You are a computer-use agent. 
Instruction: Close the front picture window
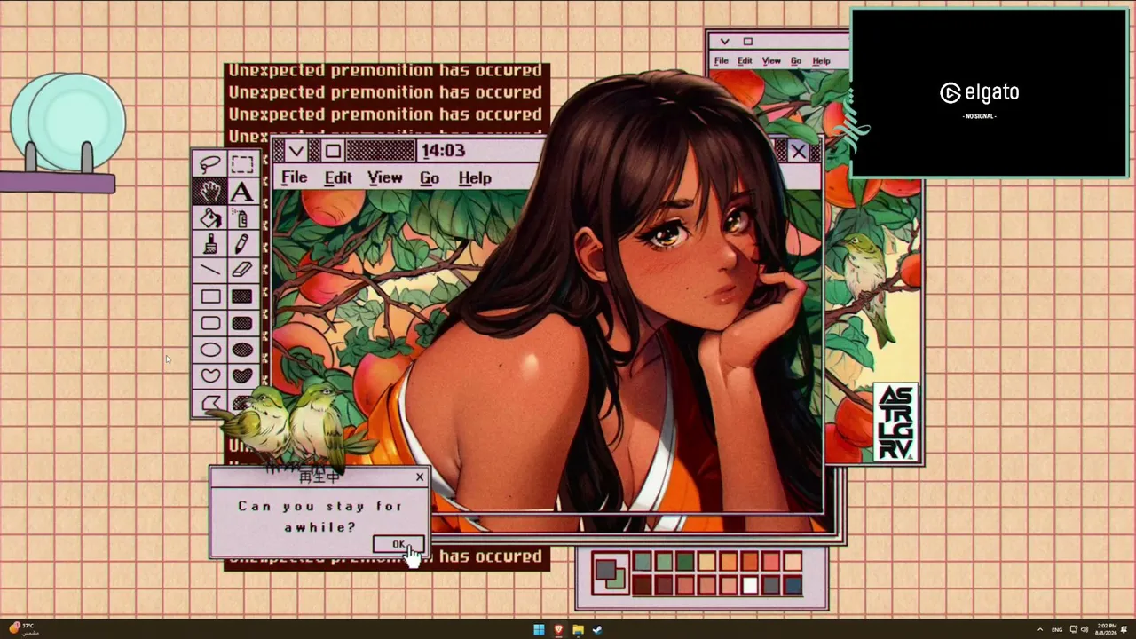coord(799,152)
